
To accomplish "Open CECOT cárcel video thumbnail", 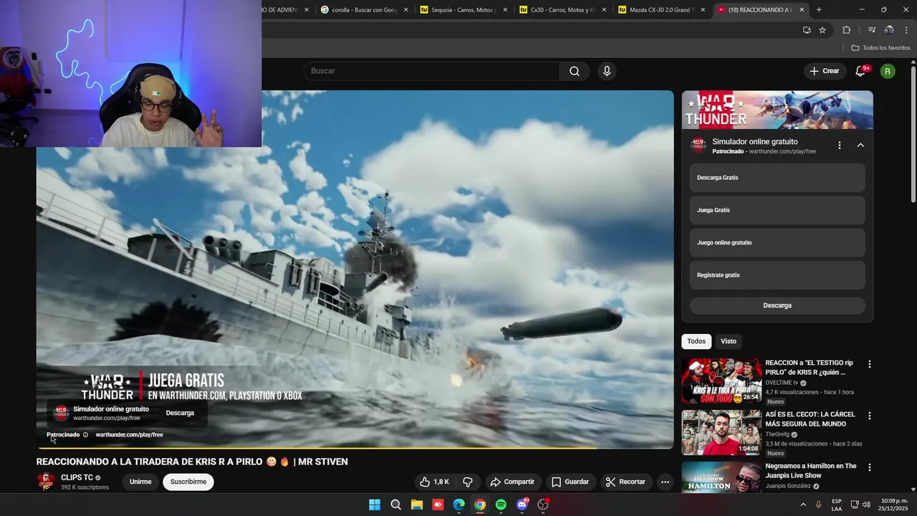I will click(721, 432).
